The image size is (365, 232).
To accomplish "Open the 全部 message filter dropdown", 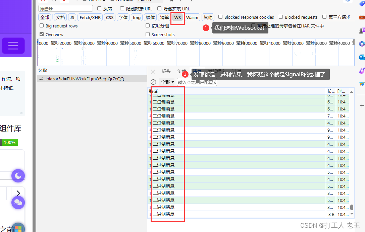I will click(167, 82).
